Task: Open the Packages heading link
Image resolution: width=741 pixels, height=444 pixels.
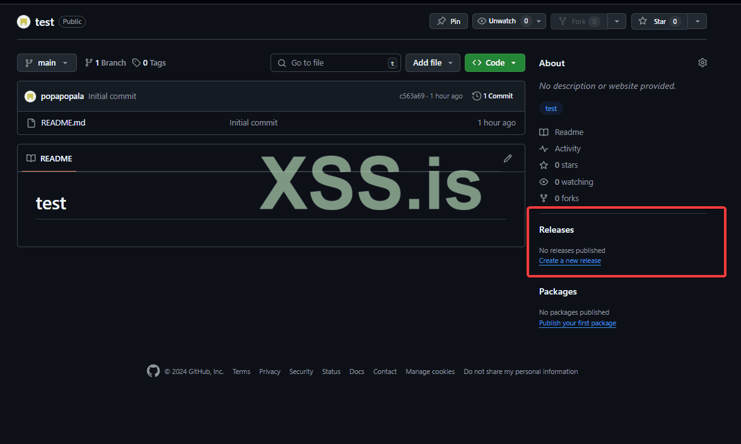Action: [557, 292]
